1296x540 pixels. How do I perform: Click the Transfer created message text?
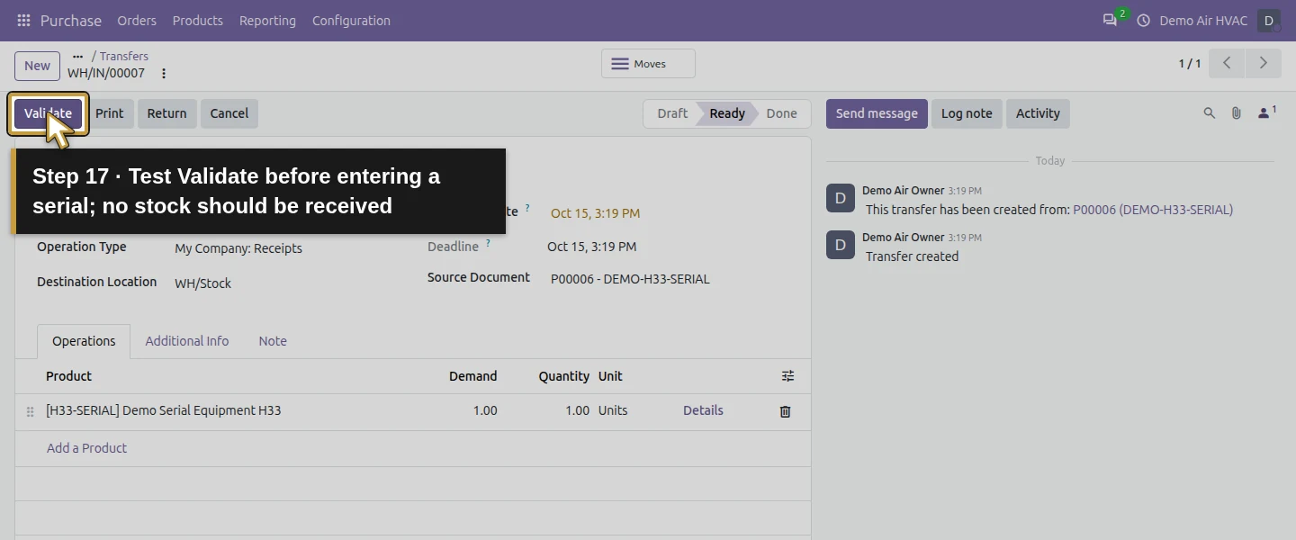(x=912, y=256)
